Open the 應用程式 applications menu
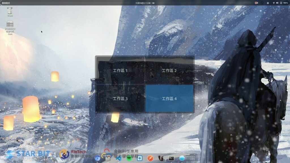290x163 pixels. [6, 3]
